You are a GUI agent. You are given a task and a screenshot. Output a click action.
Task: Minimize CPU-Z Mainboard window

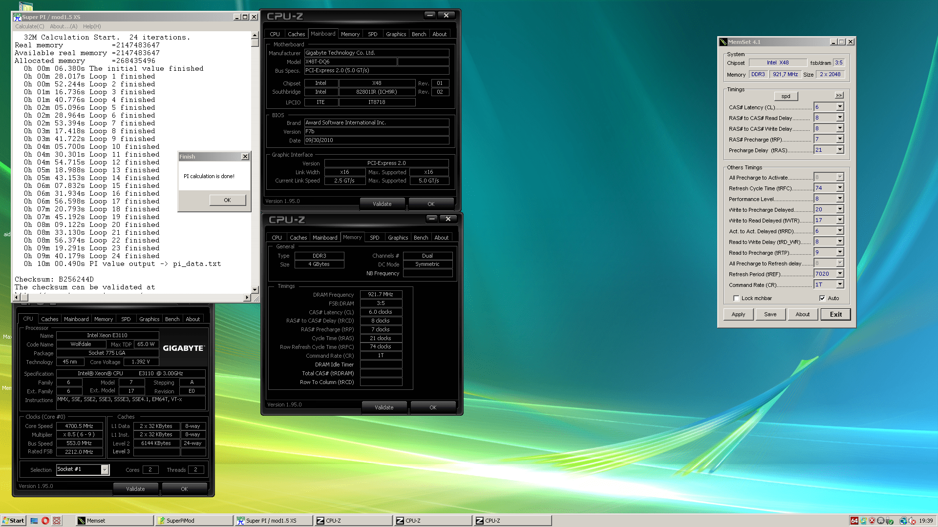click(430, 16)
